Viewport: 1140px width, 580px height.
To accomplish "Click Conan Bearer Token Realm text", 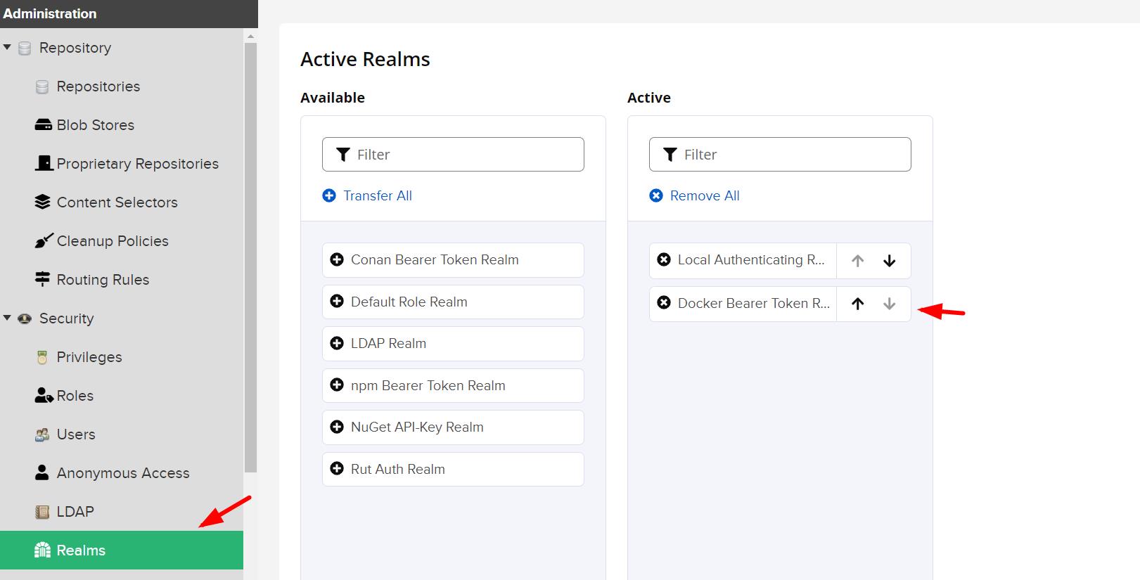I will [x=435, y=259].
